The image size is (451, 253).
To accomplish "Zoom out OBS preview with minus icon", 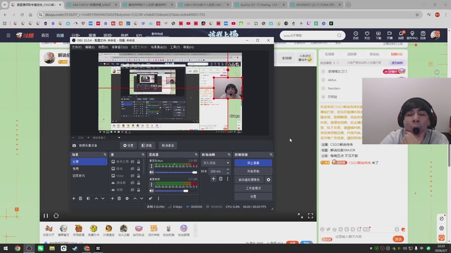I will (x=73, y=138).
